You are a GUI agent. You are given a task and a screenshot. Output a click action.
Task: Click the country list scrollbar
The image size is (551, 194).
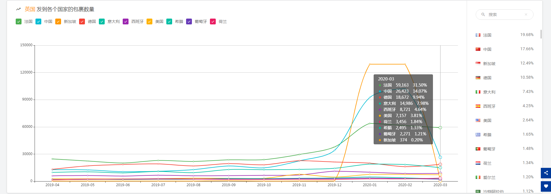pos(541,34)
